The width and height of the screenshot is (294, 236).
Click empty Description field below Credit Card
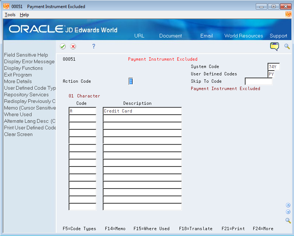pos(142,118)
